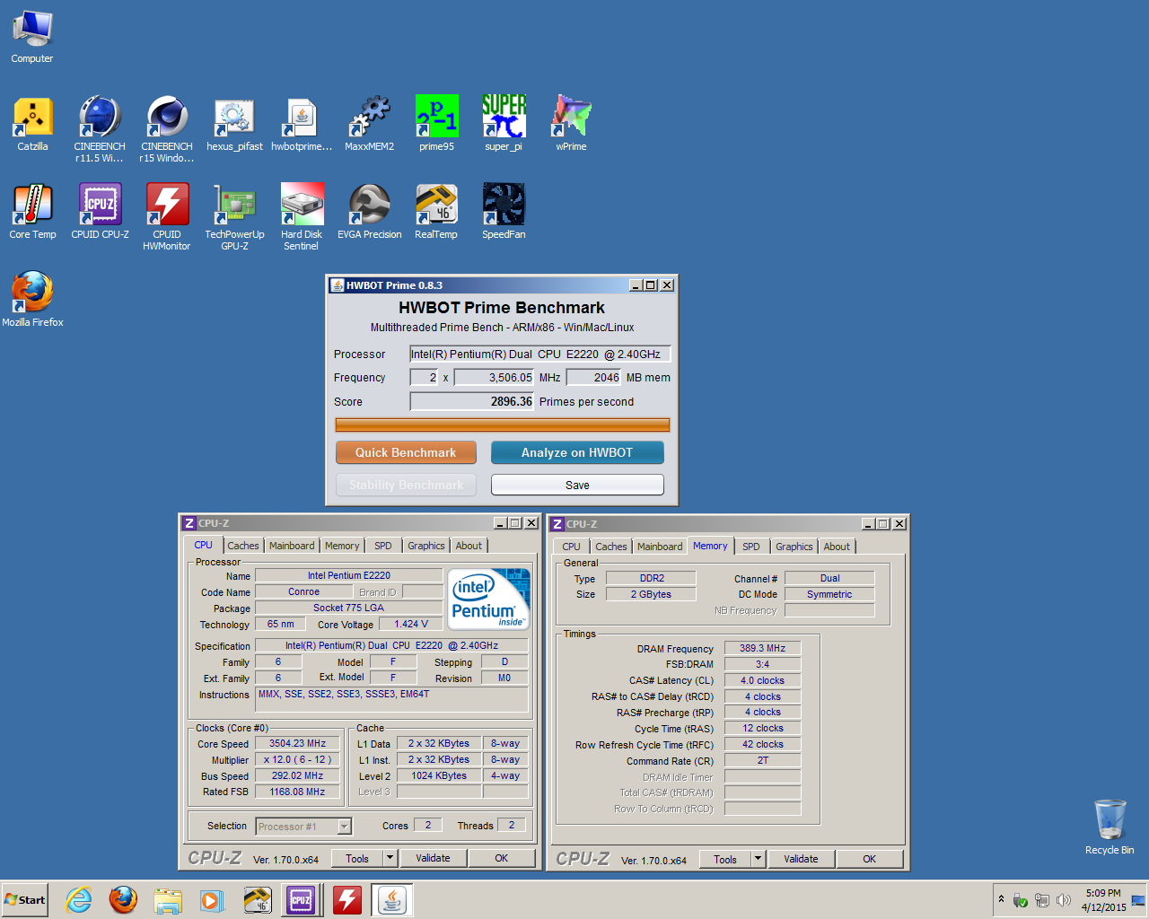Expand Tools dropdown arrow in right CPU-Z
1149x919 pixels.
759,859
